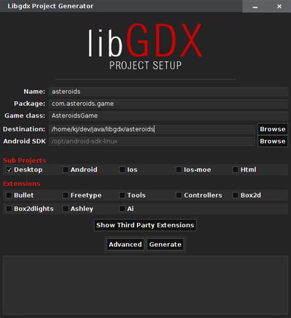Browse for the Android SDK path

click(x=273, y=141)
